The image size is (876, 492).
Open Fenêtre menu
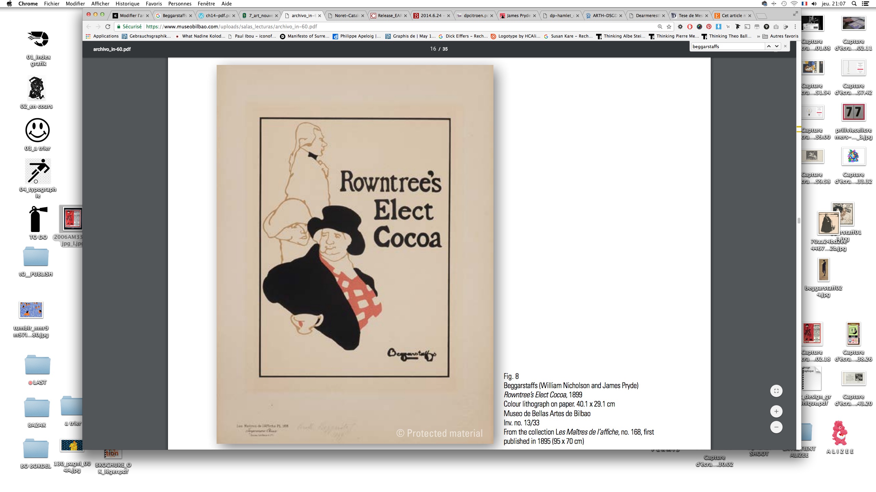[206, 4]
